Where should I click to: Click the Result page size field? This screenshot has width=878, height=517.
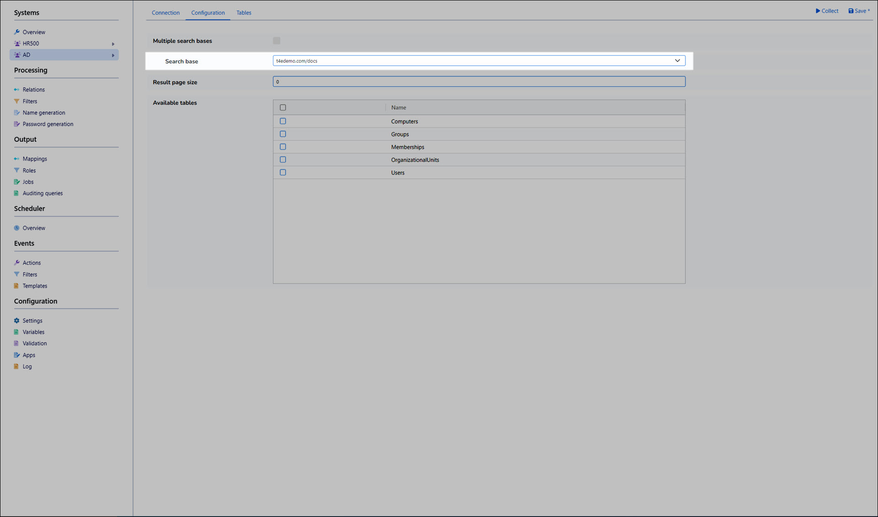coord(479,82)
